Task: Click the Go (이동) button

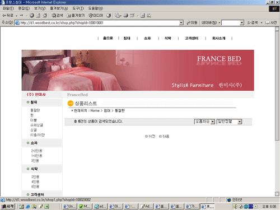Action: 192,23
